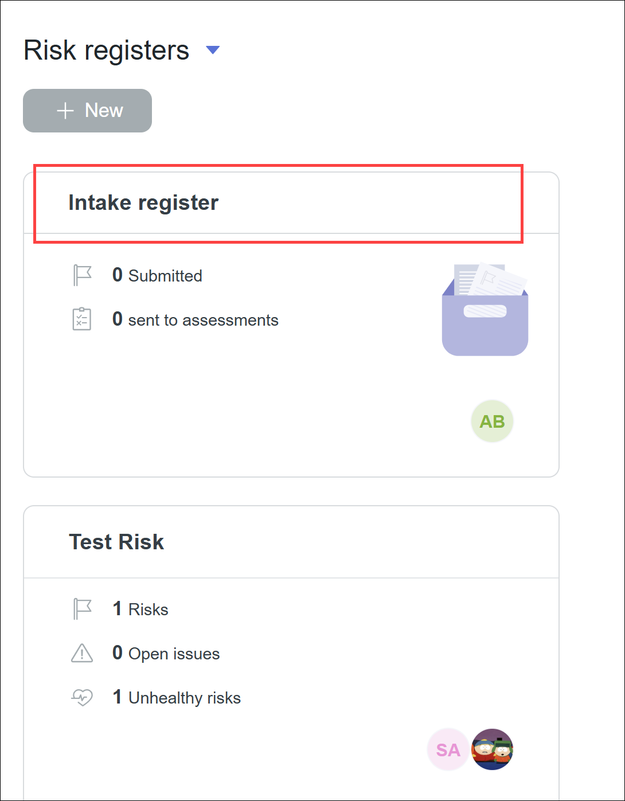Select the 1 Risks count on Test Risk

[140, 608]
